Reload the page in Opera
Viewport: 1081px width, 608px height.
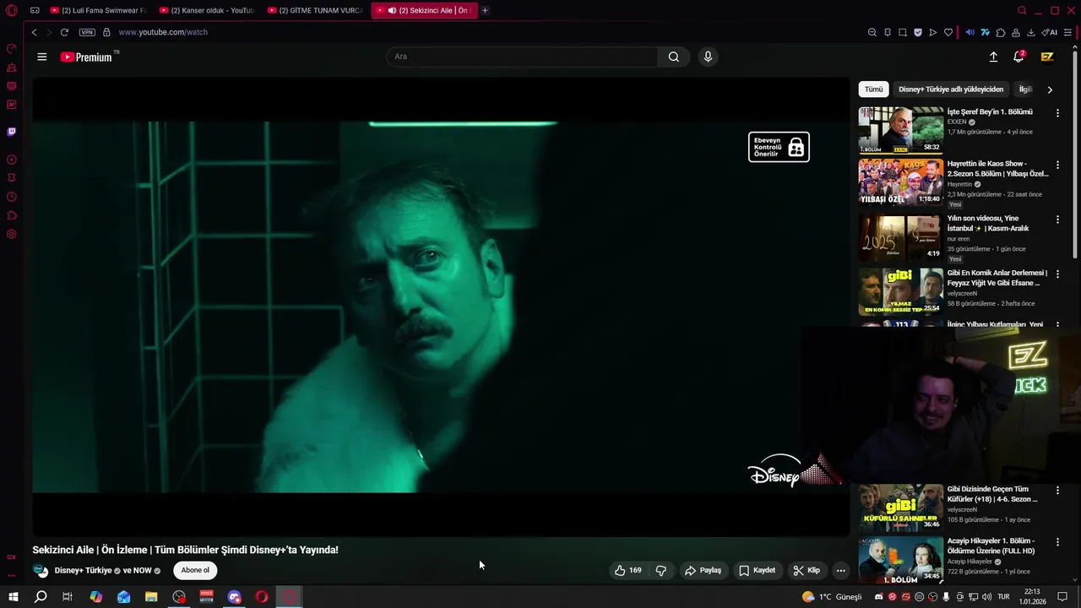click(64, 32)
